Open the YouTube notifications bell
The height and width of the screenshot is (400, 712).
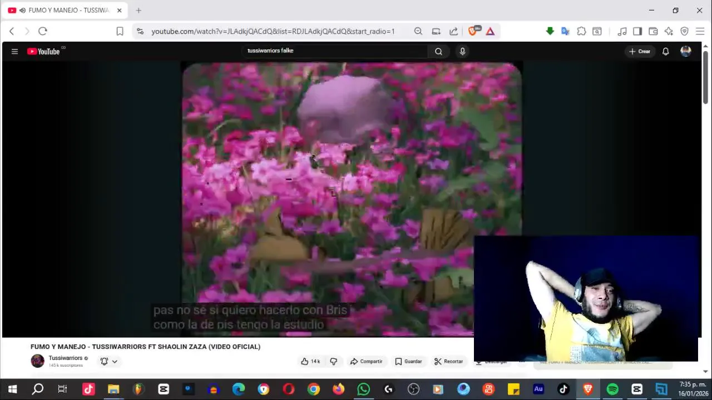665,52
